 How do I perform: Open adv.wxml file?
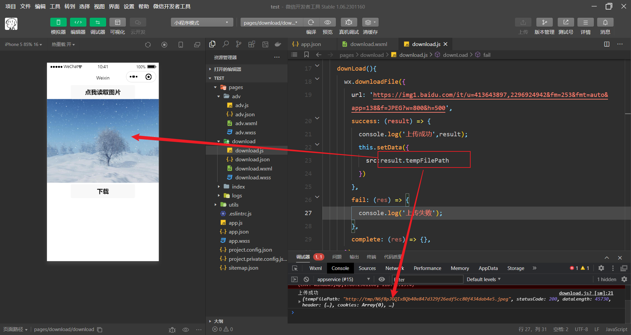(246, 123)
